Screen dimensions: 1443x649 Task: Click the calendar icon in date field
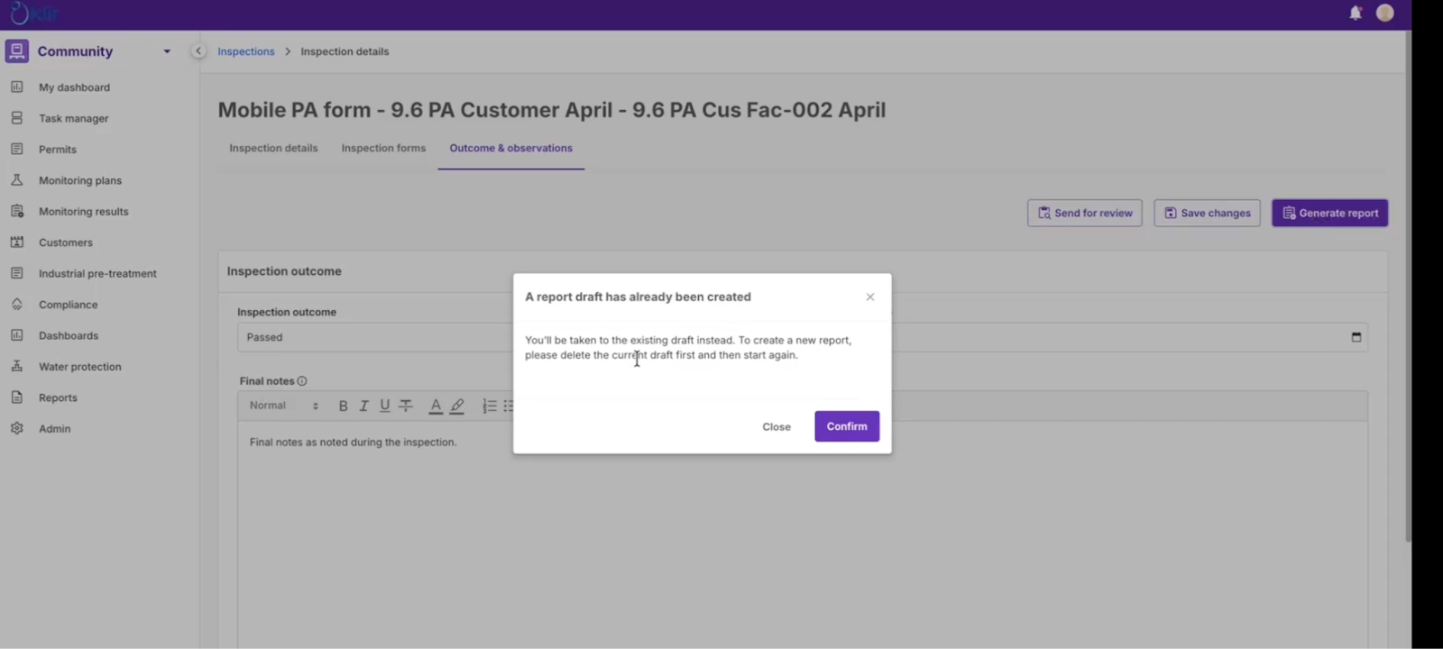click(x=1356, y=337)
